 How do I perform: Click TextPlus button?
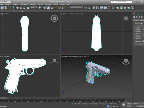(138, 38)
